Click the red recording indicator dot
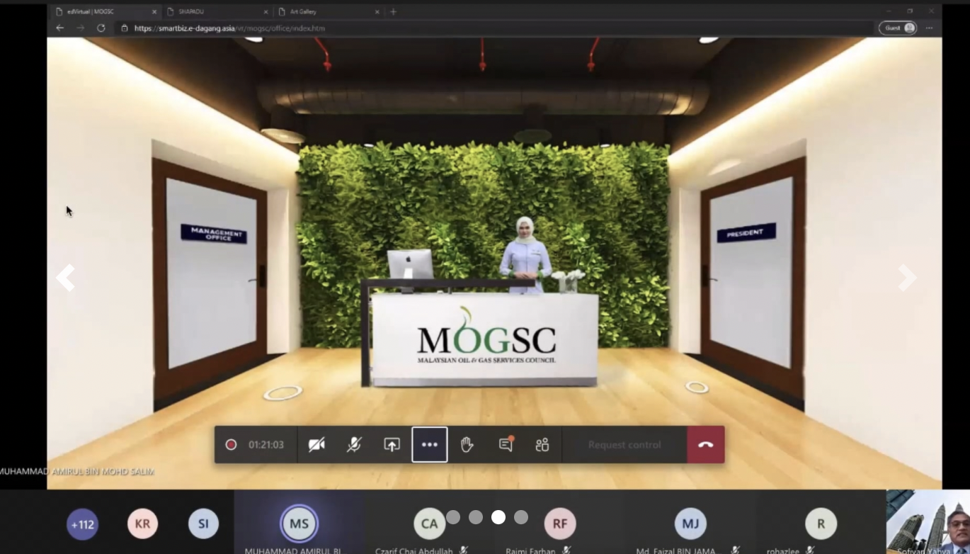The width and height of the screenshot is (970, 554). click(231, 445)
